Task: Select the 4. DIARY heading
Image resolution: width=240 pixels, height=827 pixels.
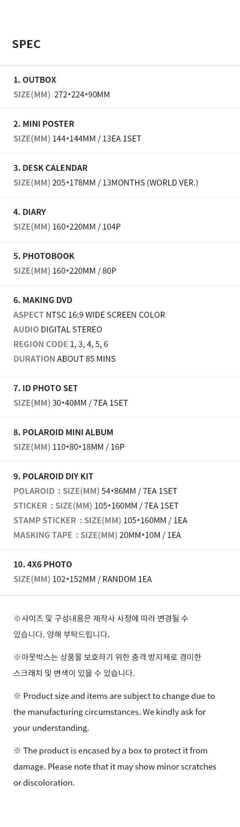Action: tap(29, 212)
